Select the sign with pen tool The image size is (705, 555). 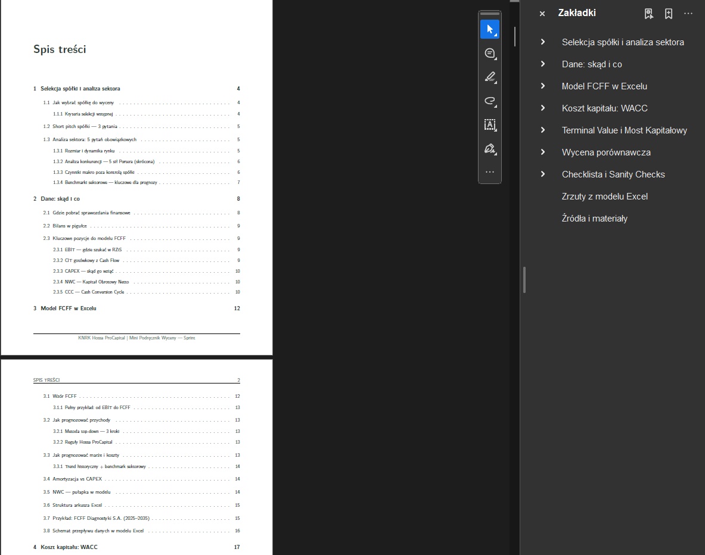490,149
